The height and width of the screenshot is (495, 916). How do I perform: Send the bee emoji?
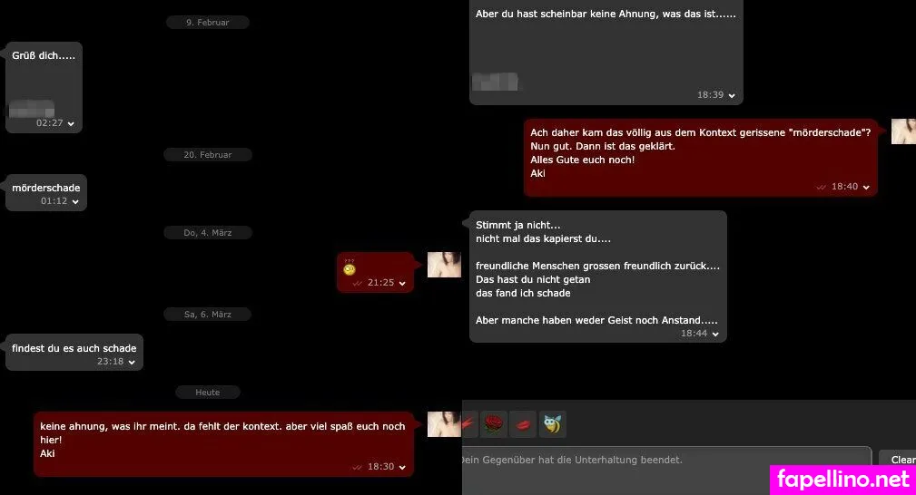(552, 424)
